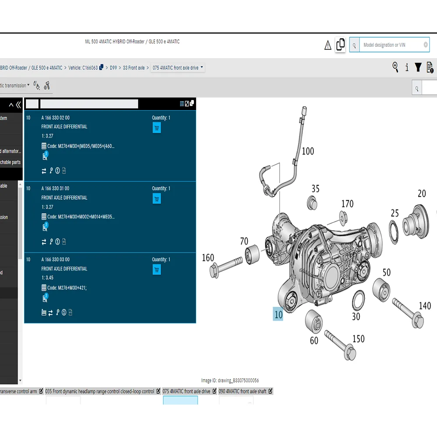The image size is (437, 437).
Task: Click the wide parts list filter field
Action: [x=89, y=104]
